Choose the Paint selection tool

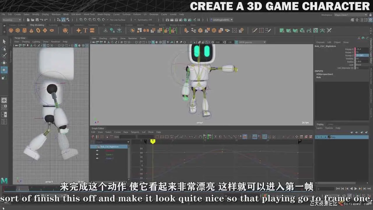pyautogui.click(x=4, y=56)
